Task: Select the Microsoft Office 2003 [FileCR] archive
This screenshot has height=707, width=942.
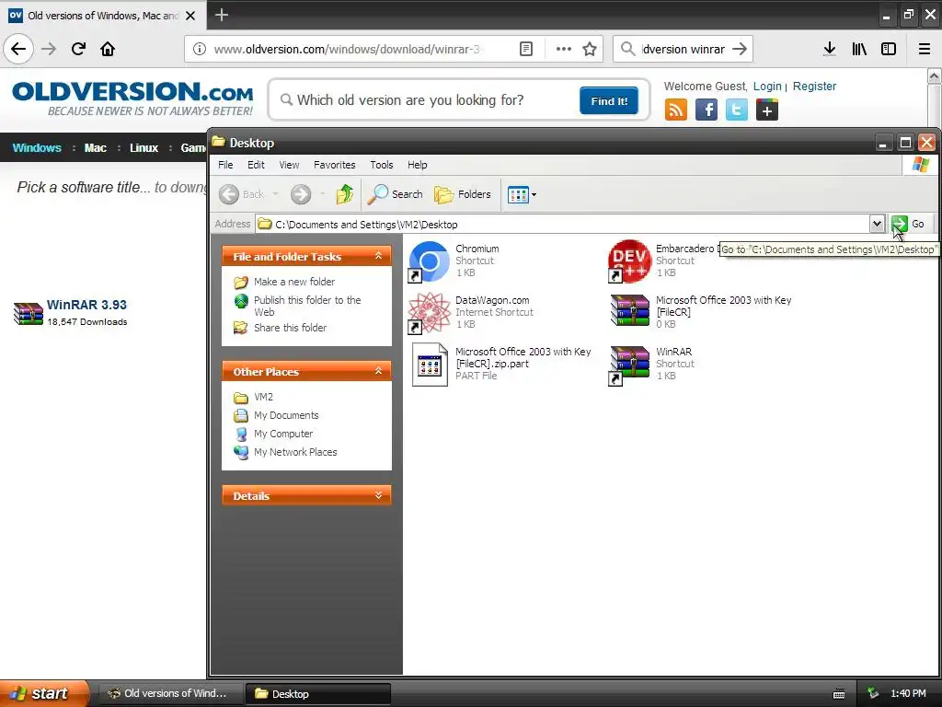Action: [x=629, y=311]
